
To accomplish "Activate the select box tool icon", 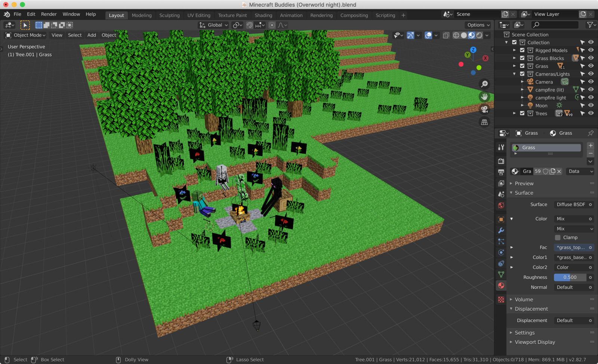I will point(25,25).
